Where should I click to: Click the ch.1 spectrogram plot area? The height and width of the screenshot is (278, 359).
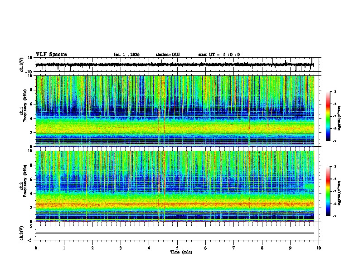click(175, 111)
